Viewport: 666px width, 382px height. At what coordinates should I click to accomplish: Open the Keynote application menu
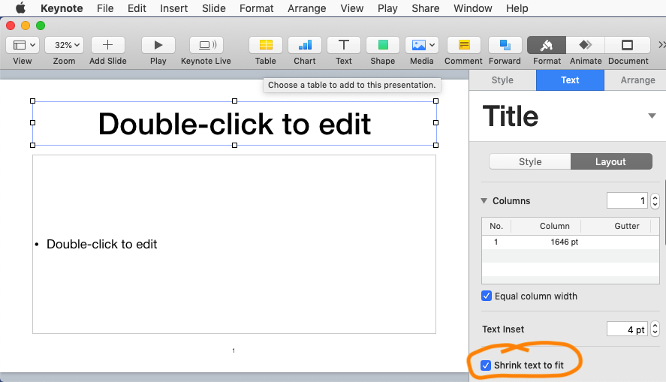pyautogui.click(x=62, y=8)
